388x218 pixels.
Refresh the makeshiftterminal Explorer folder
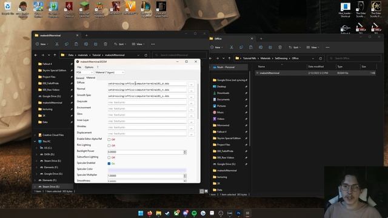pos(145,55)
